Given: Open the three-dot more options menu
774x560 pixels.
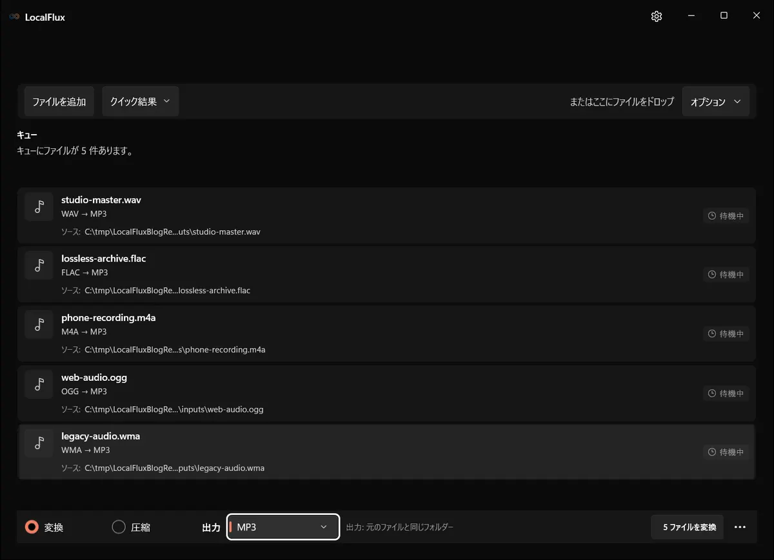Looking at the screenshot, I should (740, 527).
